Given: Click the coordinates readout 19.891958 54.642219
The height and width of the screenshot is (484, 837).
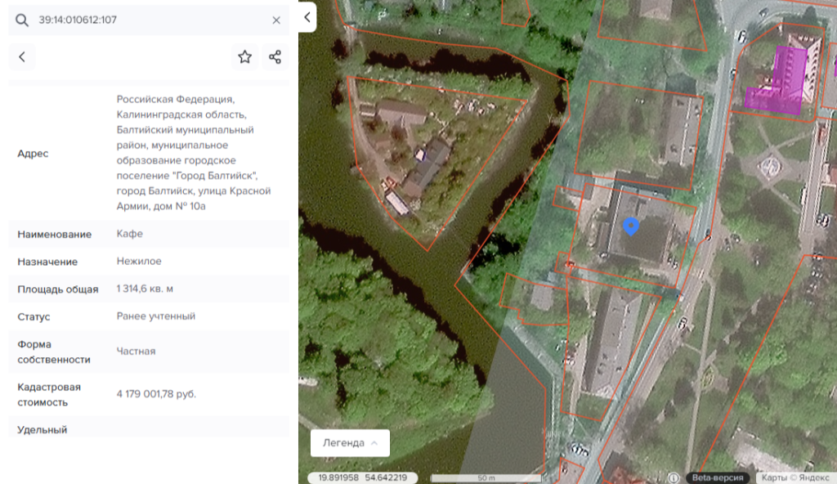Looking at the screenshot, I should tap(362, 477).
